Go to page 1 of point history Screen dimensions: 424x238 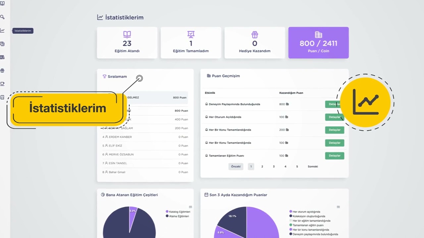coord(251,167)
